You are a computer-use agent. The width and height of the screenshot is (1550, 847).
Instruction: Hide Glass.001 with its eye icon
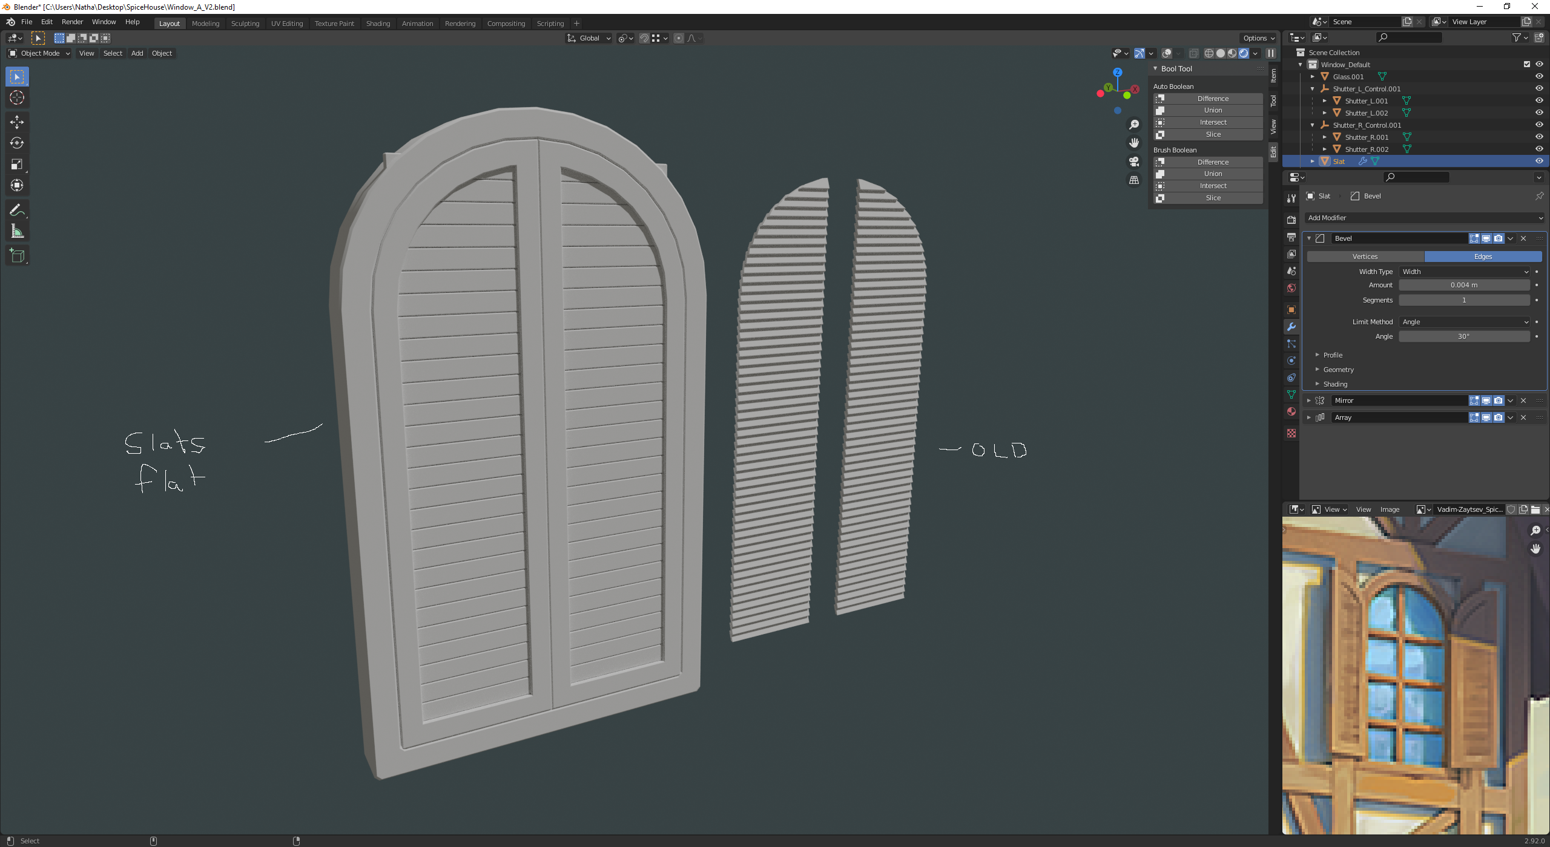click(x=1539, y=77)
